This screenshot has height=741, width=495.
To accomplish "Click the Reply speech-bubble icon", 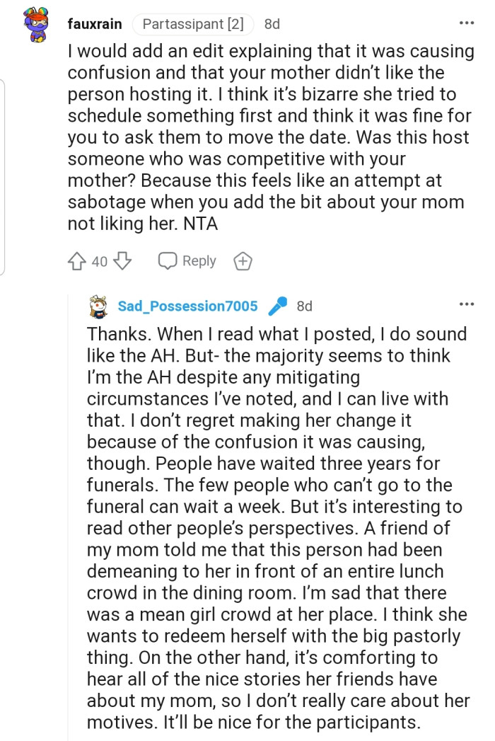I will tap(168, 260).
